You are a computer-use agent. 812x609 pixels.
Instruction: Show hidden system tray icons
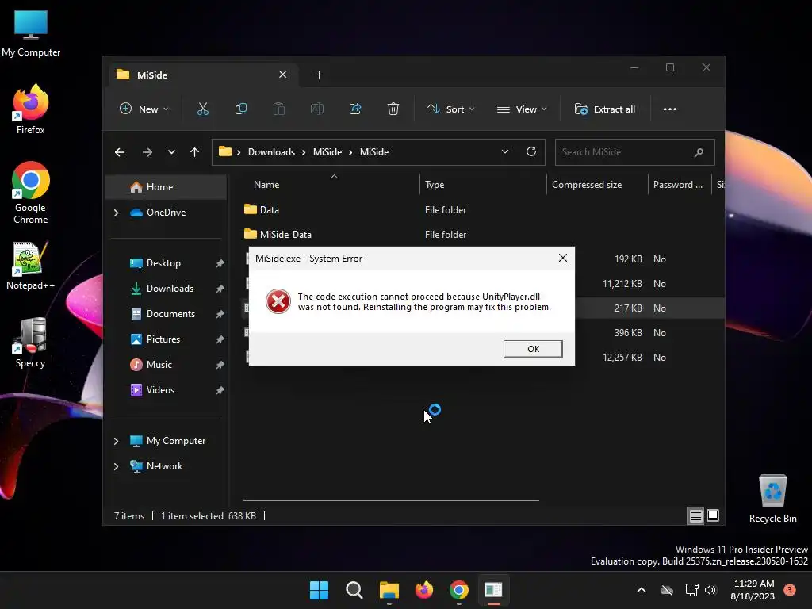[641, 590]
